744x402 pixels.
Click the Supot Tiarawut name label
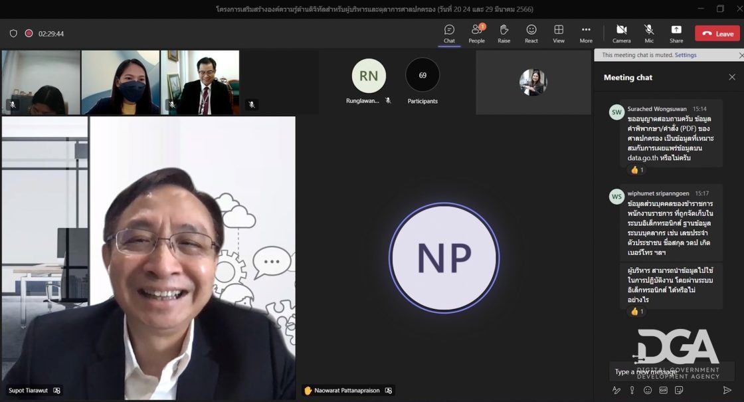[28, 390]
